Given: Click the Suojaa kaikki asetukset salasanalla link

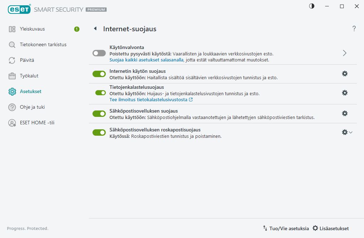Looking at the screenshot, I should 146,60.
